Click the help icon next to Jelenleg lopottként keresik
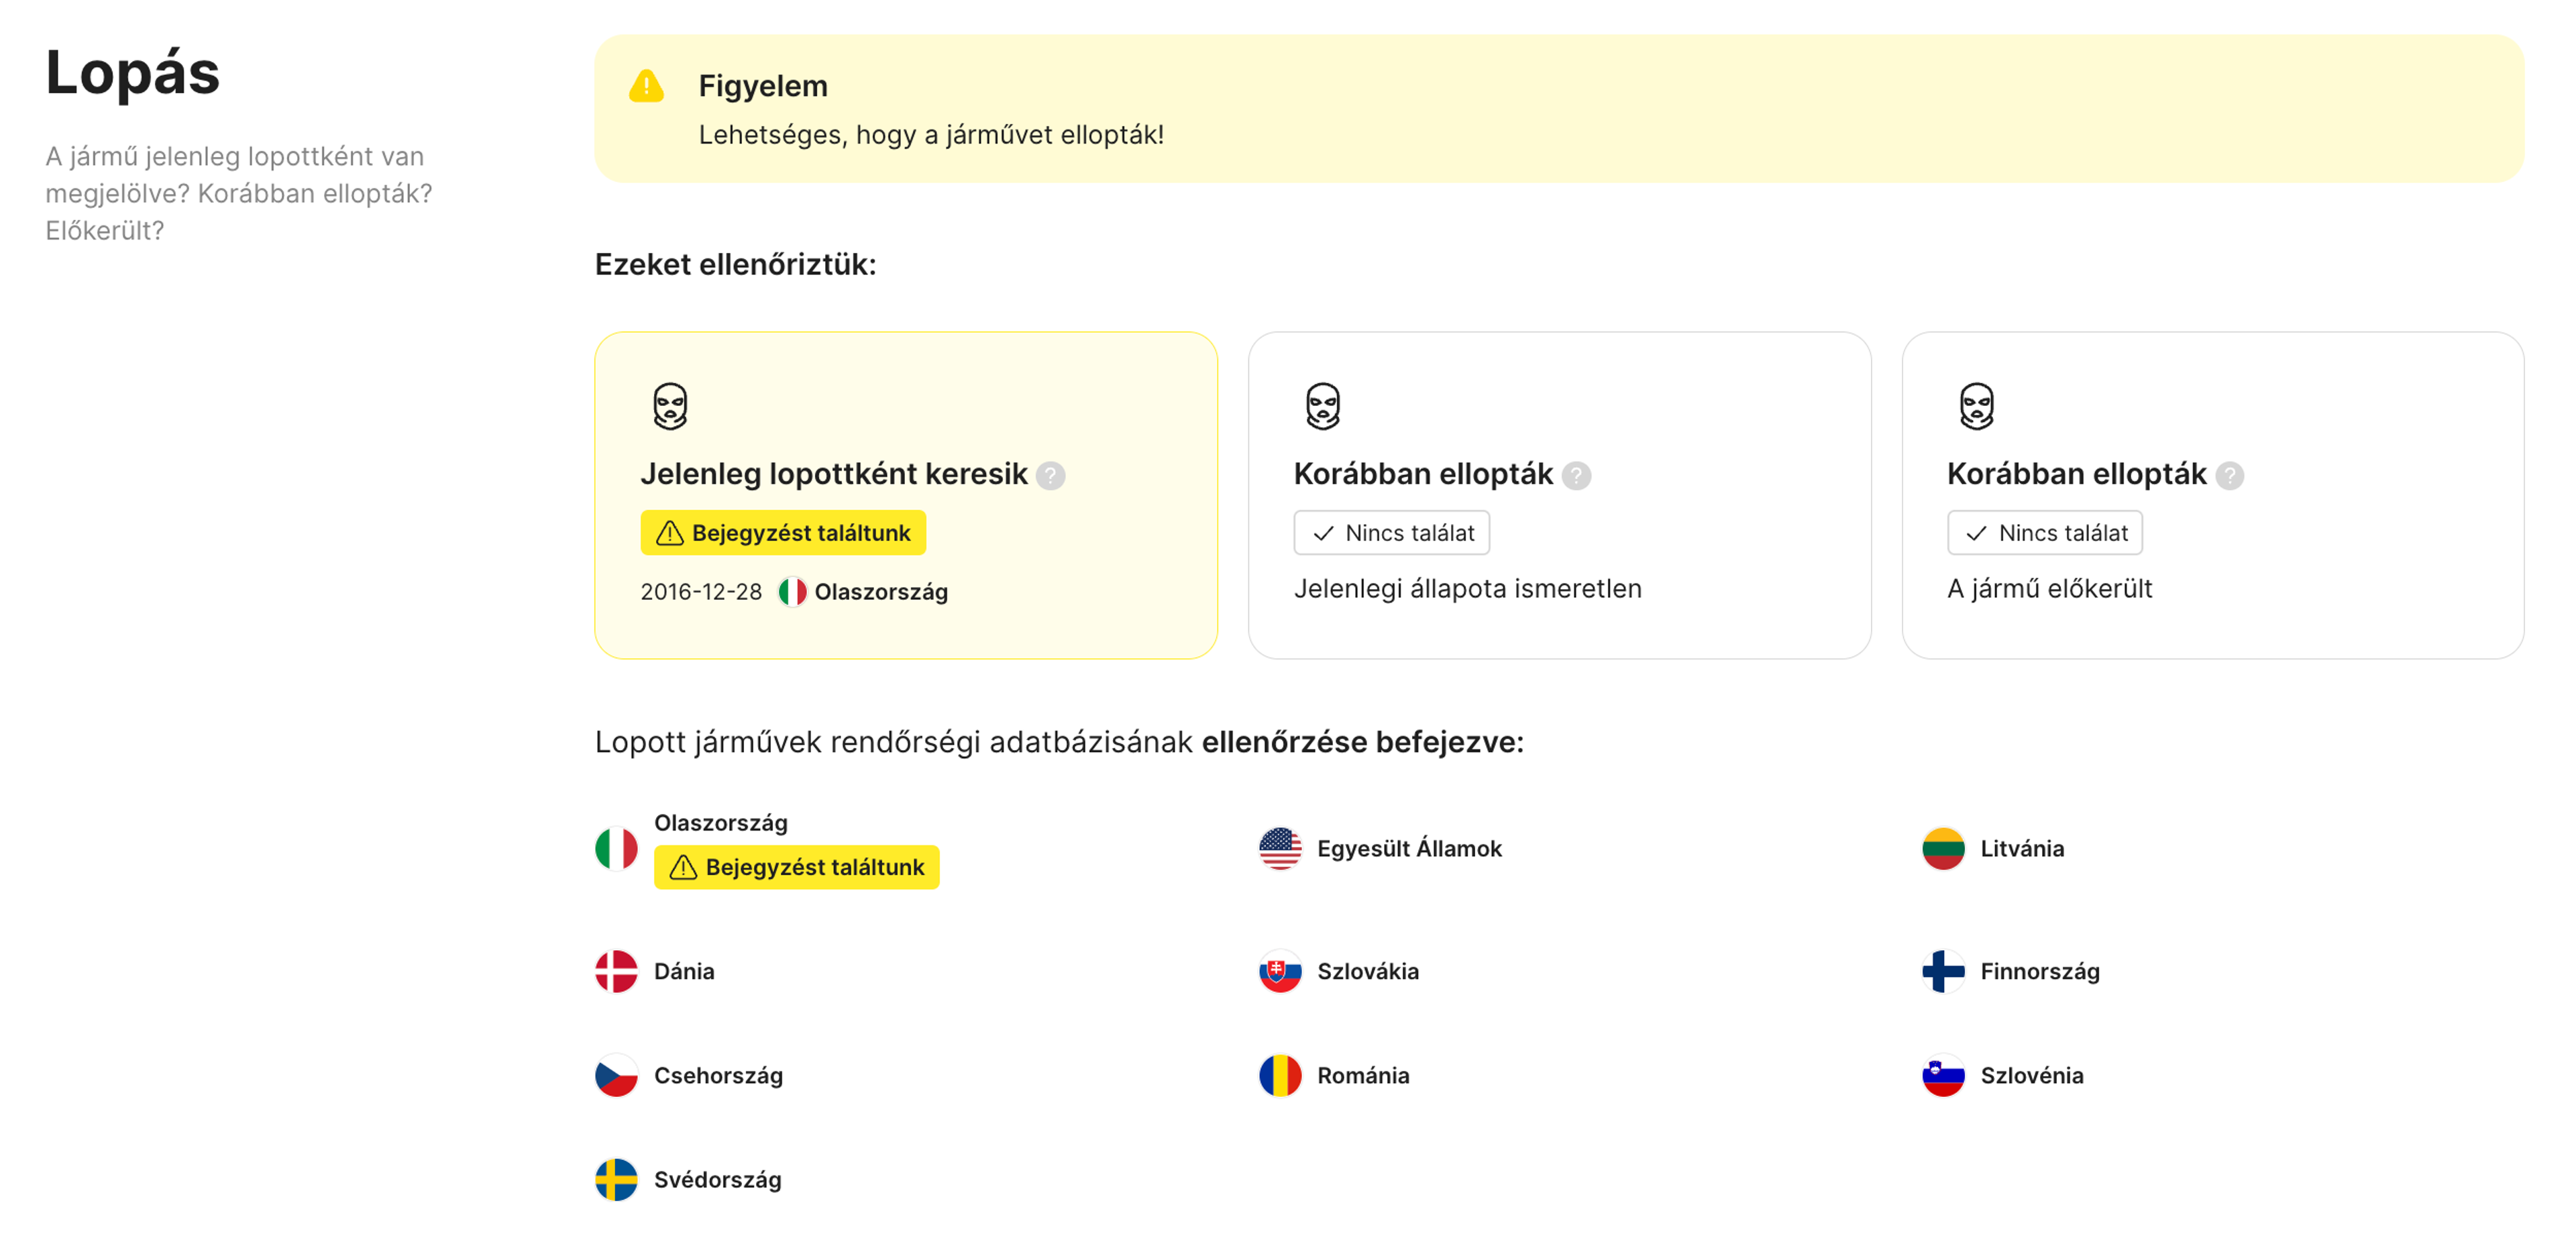 (1050, 475)
